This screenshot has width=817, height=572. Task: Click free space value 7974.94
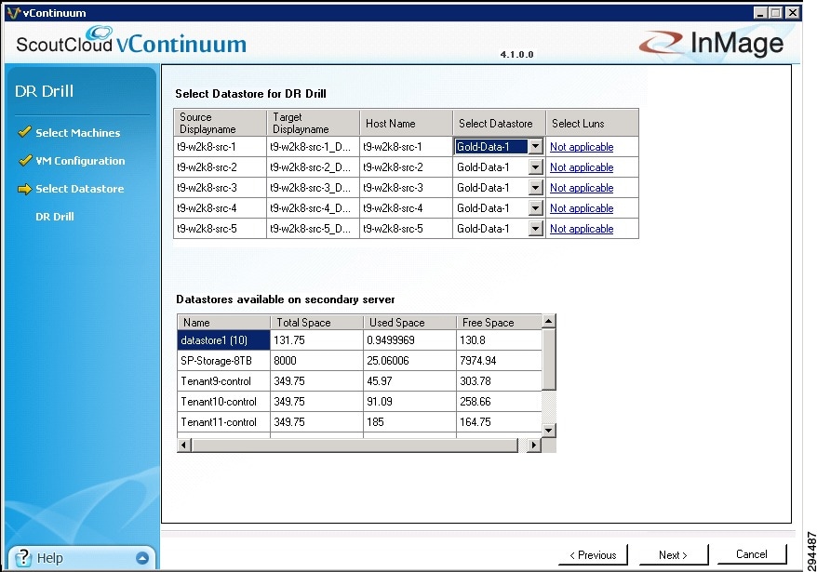(x=499, y=361)
